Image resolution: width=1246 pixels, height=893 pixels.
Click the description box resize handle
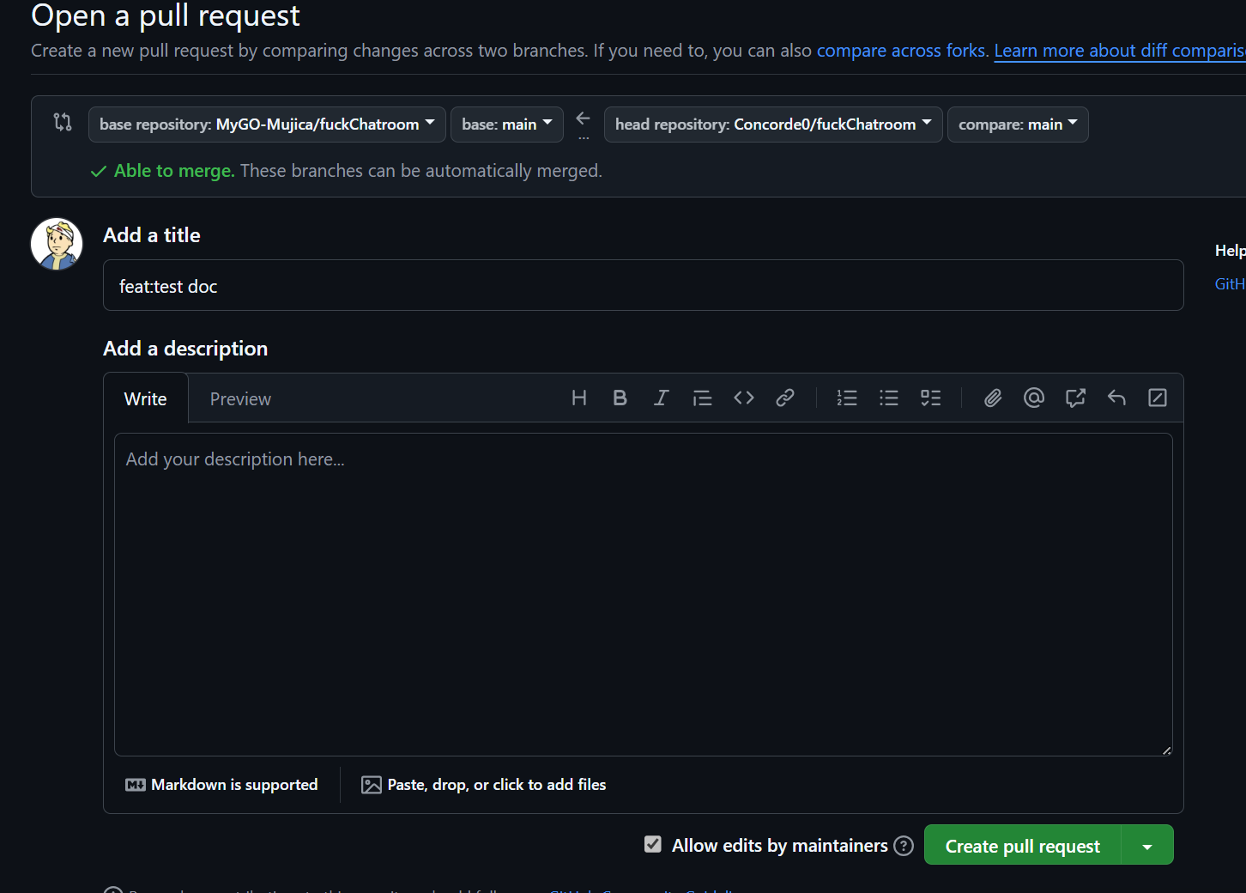tap(1166, 750)
